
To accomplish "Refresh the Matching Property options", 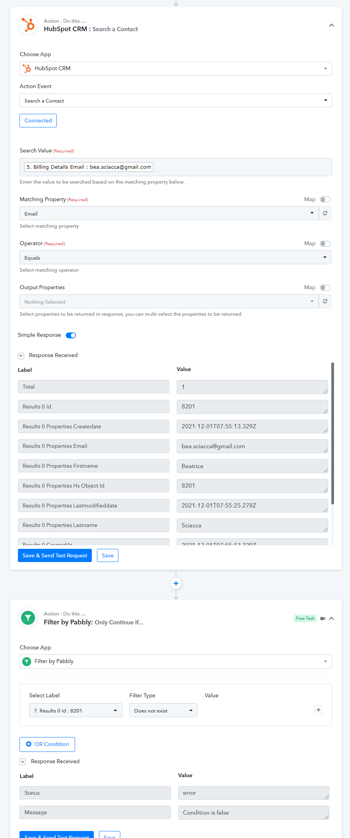I will (x=325, y=214).
